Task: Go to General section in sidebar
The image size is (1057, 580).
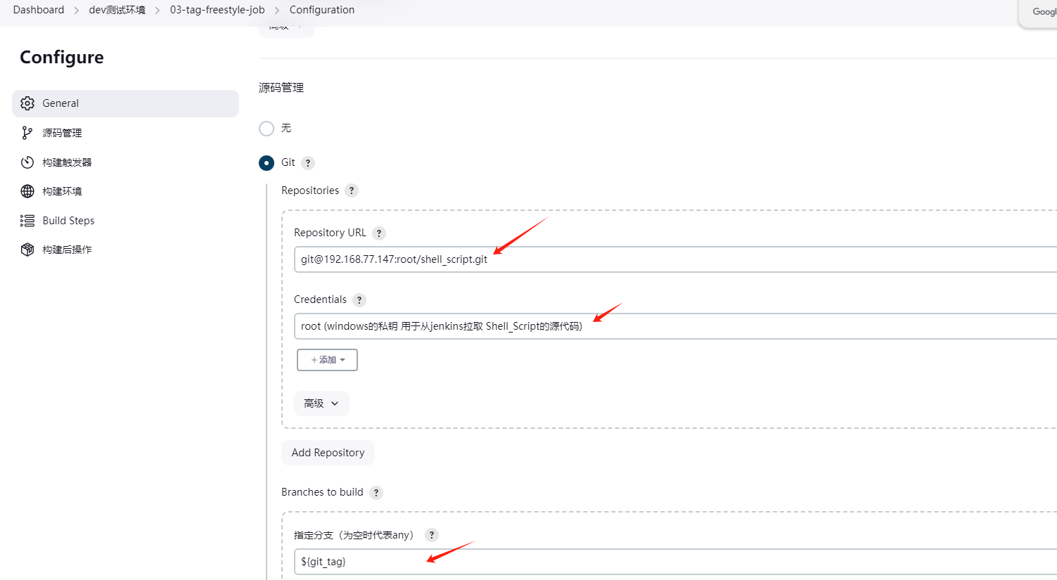Action: pos(125,103)
